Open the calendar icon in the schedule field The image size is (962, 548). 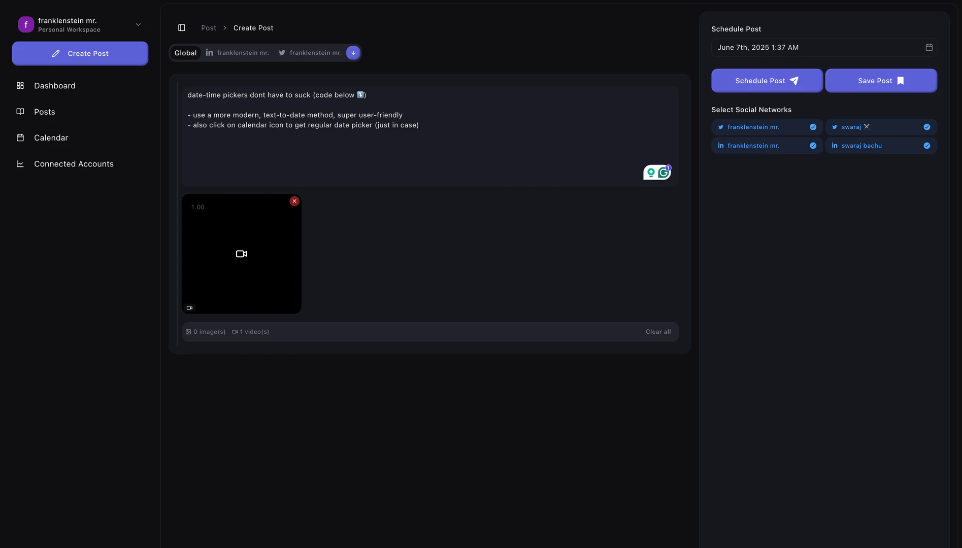[929, 47]
